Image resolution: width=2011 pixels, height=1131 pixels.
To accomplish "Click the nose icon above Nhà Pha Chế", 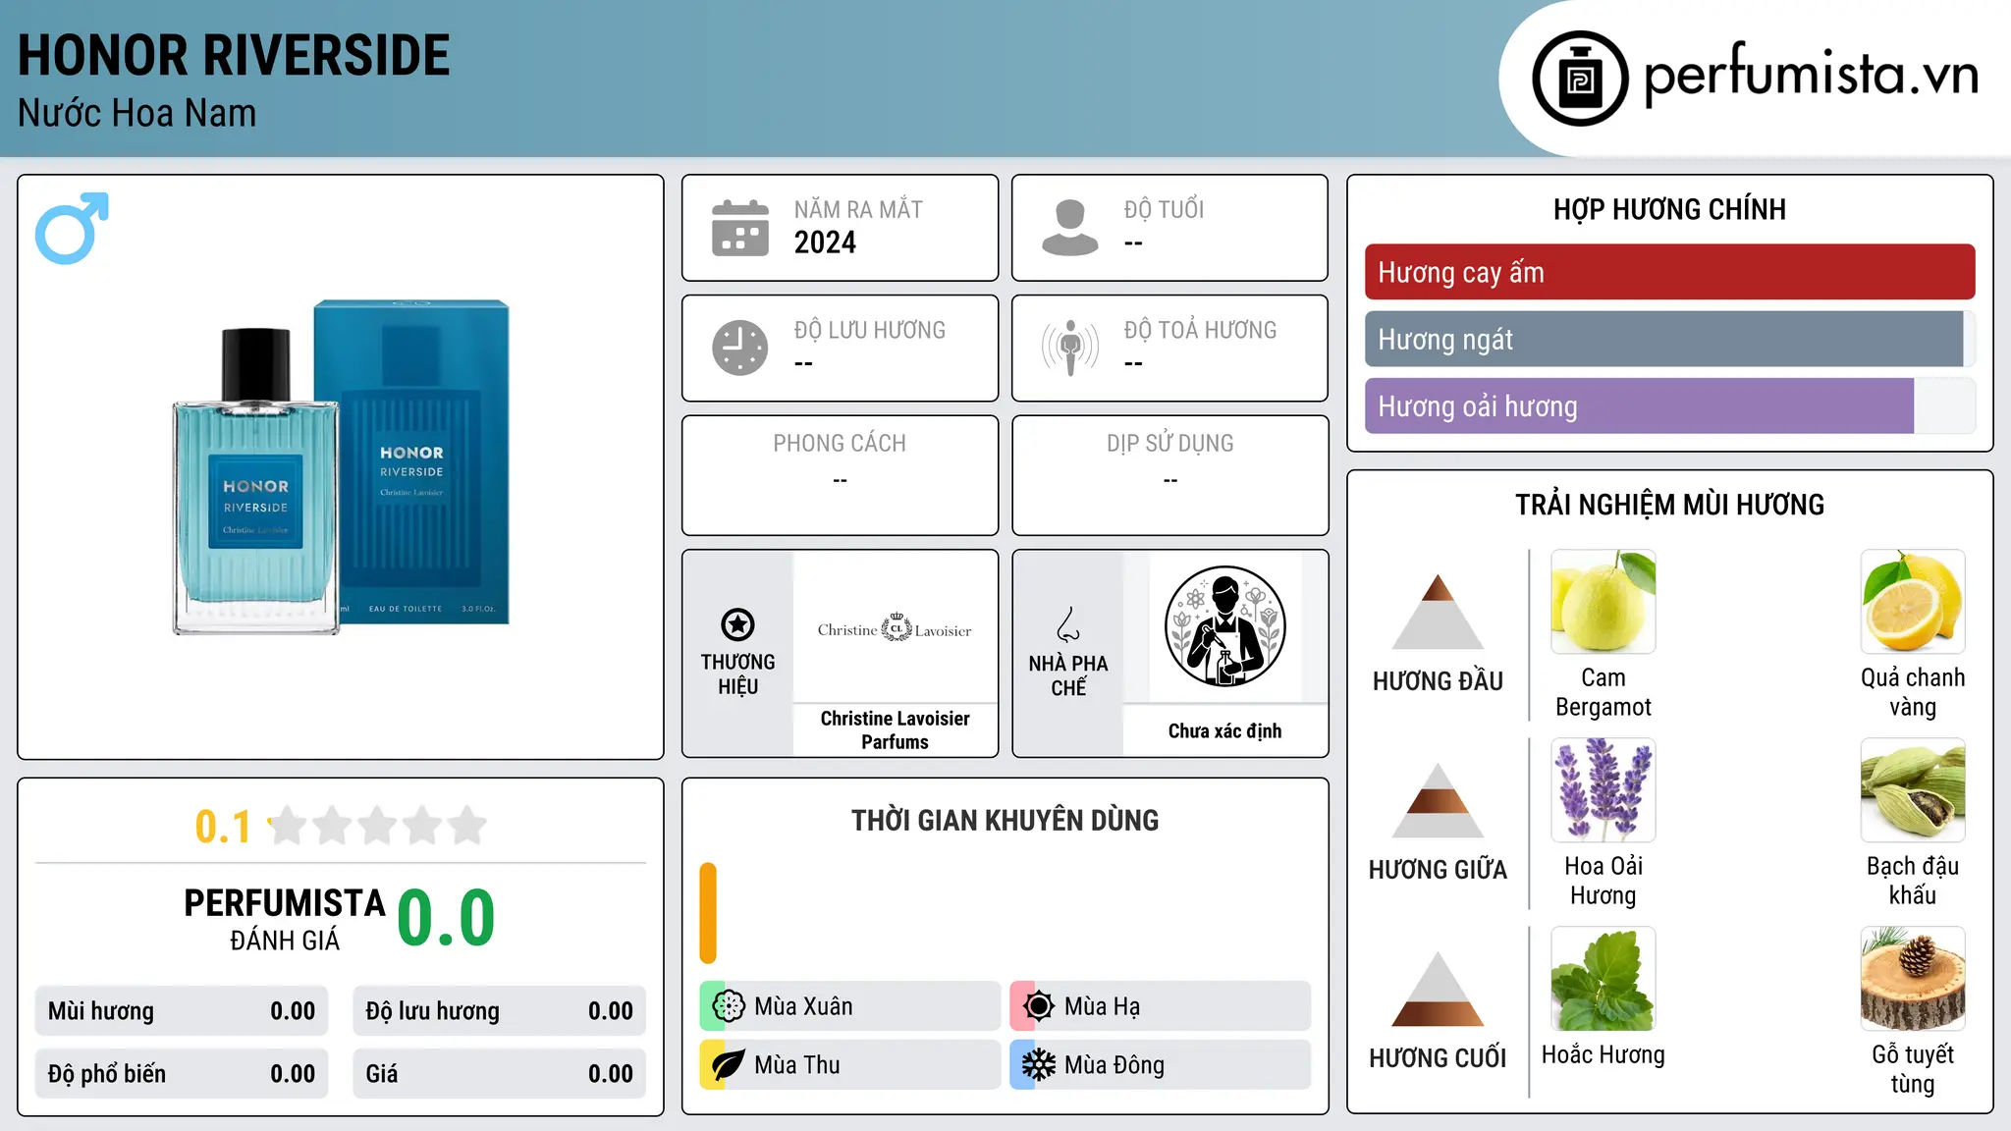I will pos(1068,624).
